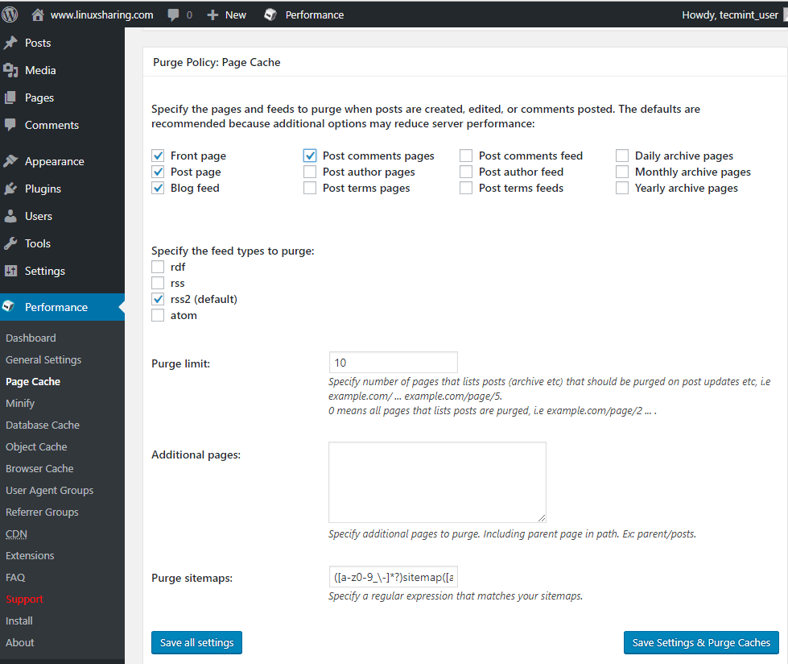The height and width of the screenshot is (664, 788).
Task: Click the WordPress logo icon
Action: tap(10, 15)
